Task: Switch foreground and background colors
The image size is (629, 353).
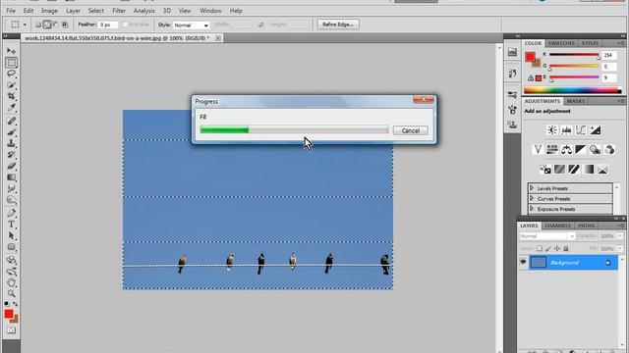Action: 16,304
